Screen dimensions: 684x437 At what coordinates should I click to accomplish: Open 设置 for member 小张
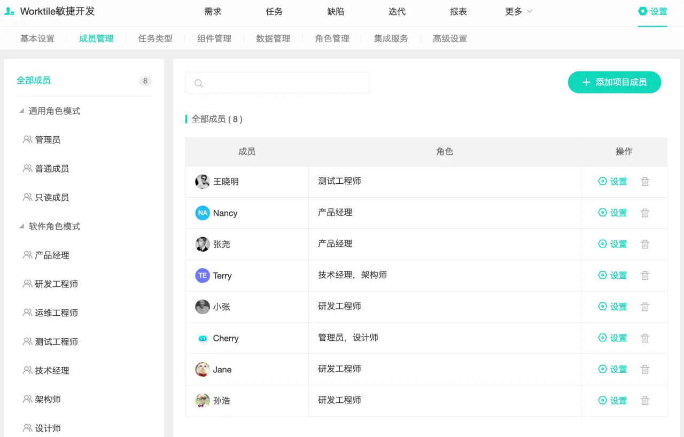[x=612, y=307]
